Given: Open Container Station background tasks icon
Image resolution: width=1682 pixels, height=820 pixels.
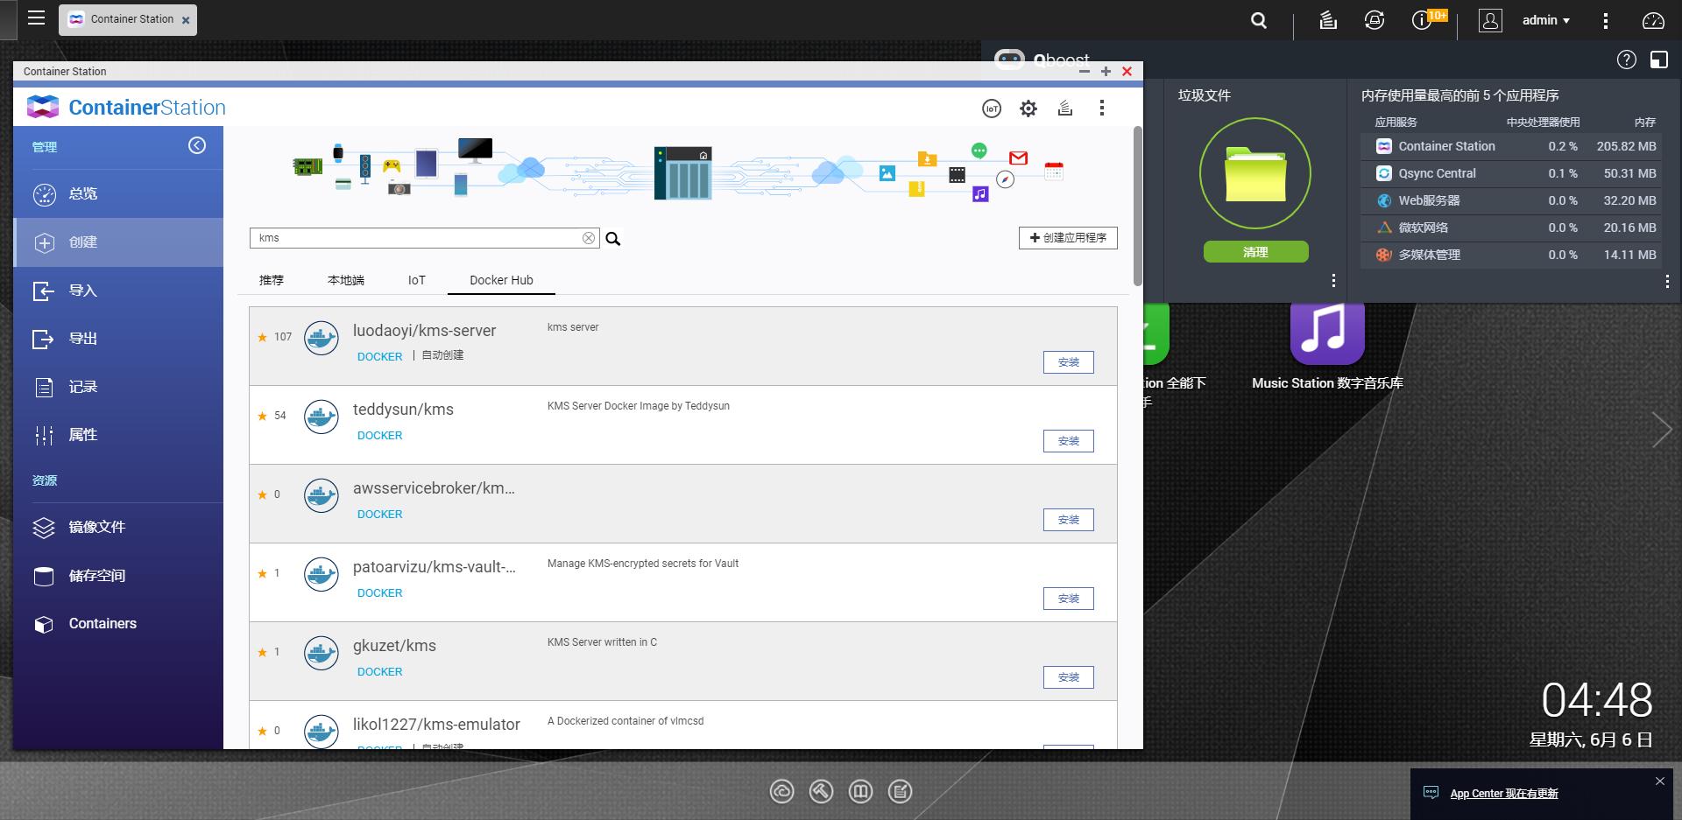Looking at the screenshot, I should pyautogui.click(x=1065, y=108).
